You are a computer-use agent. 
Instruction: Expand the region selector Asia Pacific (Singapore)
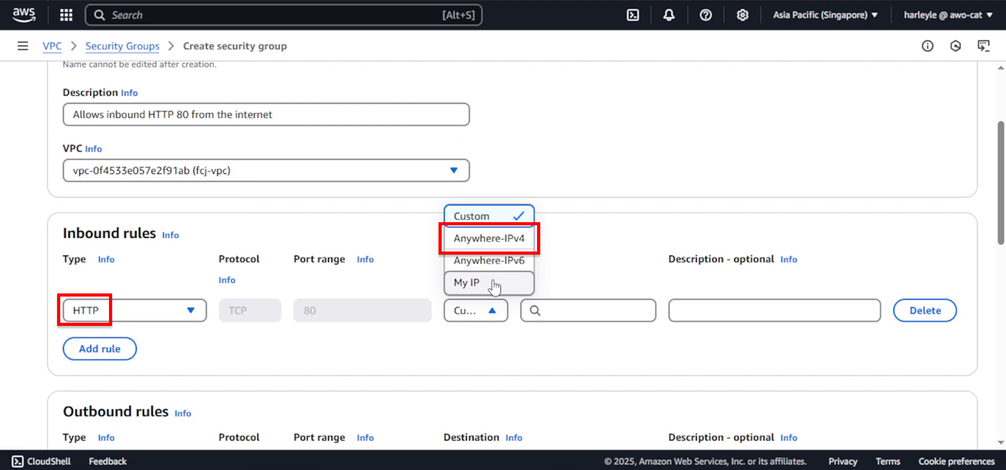(825, 15)
